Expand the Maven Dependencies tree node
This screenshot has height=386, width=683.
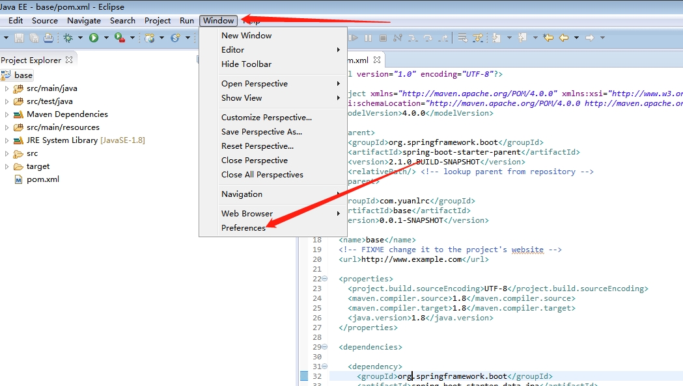click(7, 114)
